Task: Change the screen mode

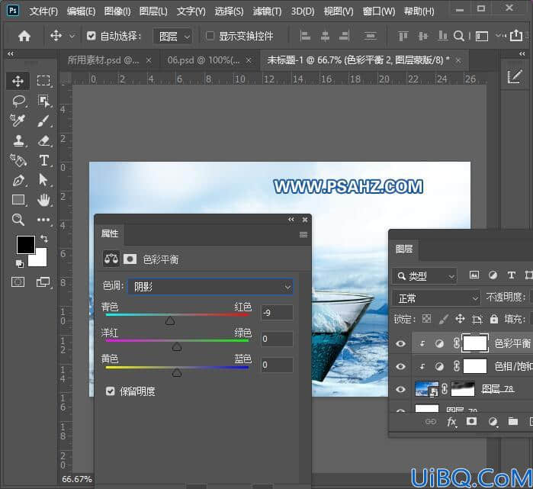Action: tap(43, 282)
